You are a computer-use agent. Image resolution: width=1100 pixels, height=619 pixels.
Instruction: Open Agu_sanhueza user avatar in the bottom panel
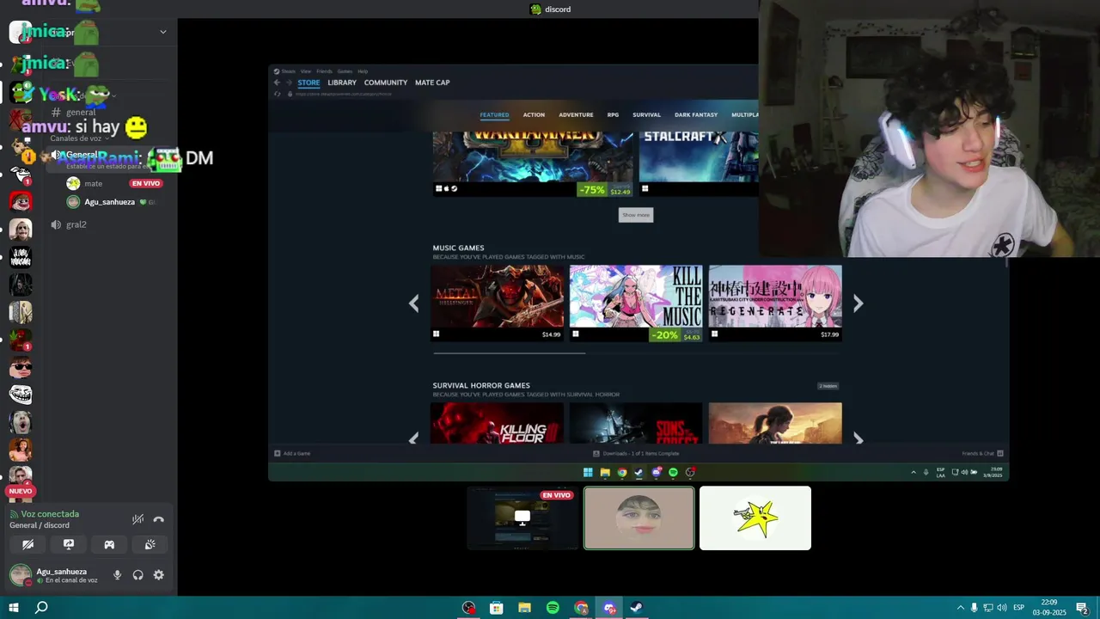coord(20,575)
